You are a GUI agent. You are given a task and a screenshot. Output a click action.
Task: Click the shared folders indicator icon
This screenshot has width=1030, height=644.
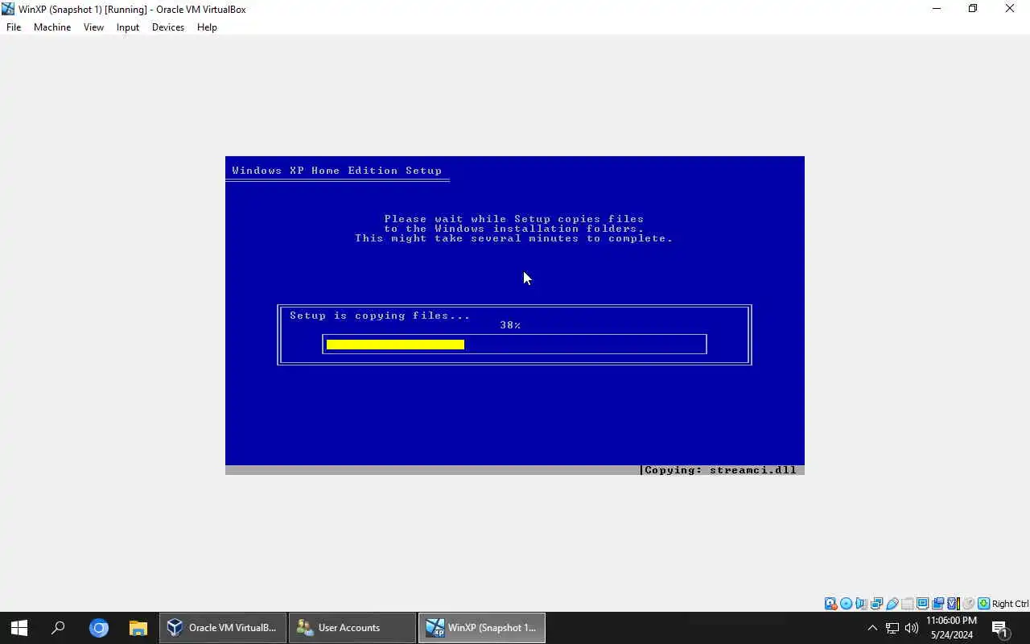coord(907,604)
